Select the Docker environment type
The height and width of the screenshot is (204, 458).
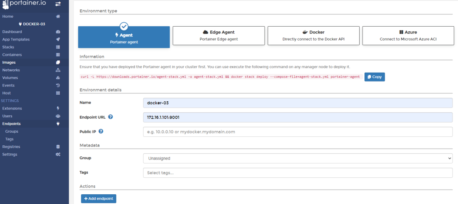[313, 36]
